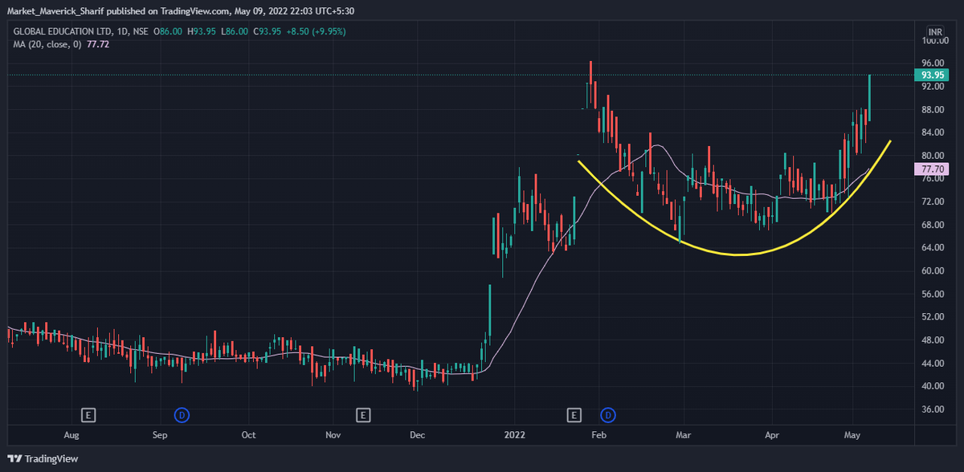Click the Mar label on the time axis
This screenshot has width=964, height=472.
point(683,435)
